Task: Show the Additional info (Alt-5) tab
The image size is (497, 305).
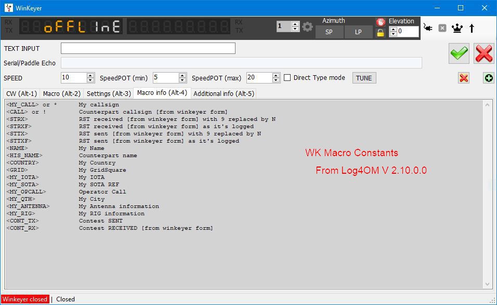Action: point(224,94)
